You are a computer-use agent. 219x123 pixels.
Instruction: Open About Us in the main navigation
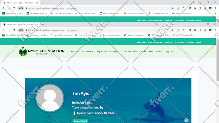coord(88,52)
